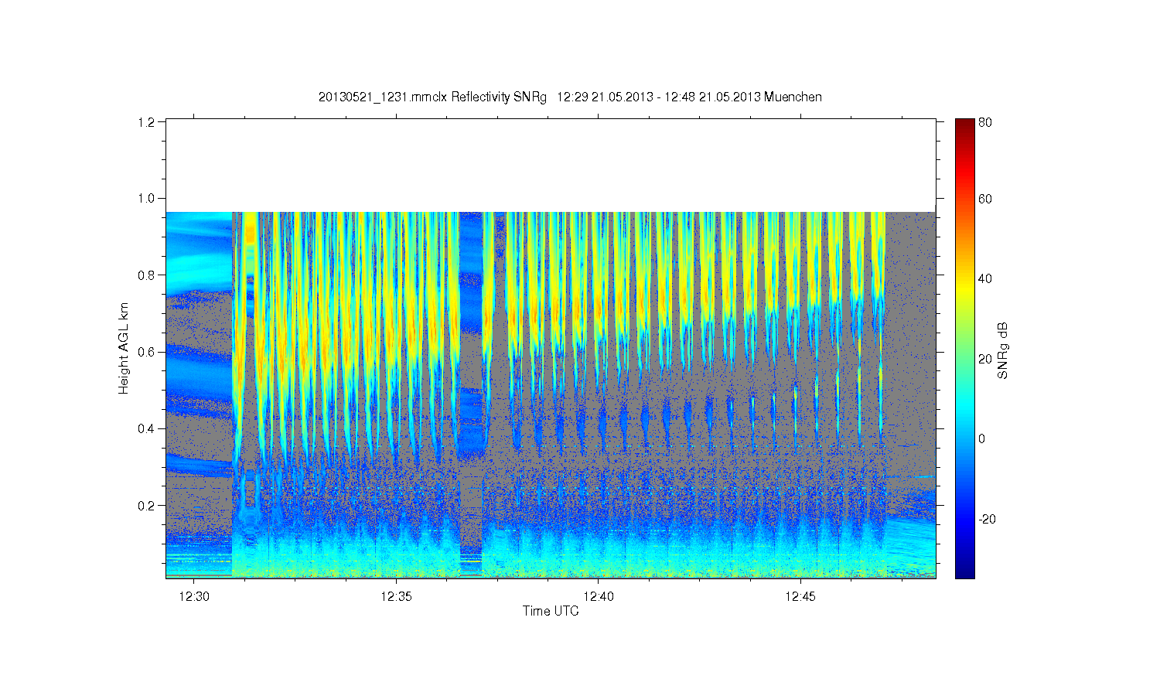Click the colorbar label 60
Screen dimensions: 1160x696
985,200
